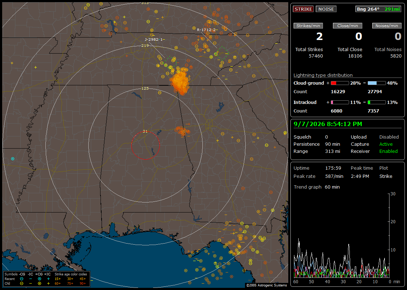Open the Persistence 90 min setting
The image size is (407, 290).
[333, 144]
